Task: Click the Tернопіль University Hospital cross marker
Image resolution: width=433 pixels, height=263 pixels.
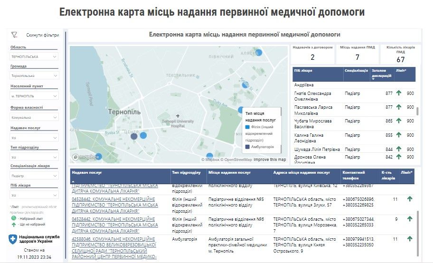Action: (x=178, y=116)
